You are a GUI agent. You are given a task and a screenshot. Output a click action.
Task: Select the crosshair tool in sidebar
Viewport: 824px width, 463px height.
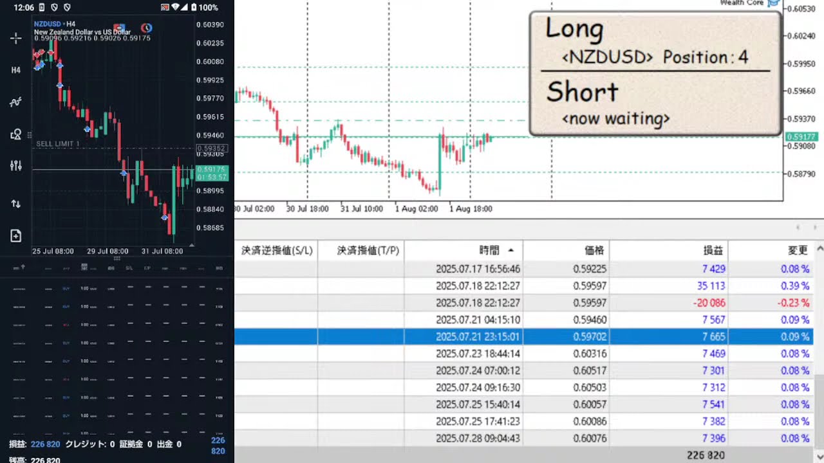point(16,39)
